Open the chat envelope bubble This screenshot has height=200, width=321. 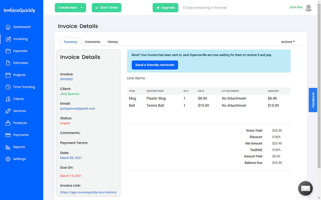pos(305,188)
